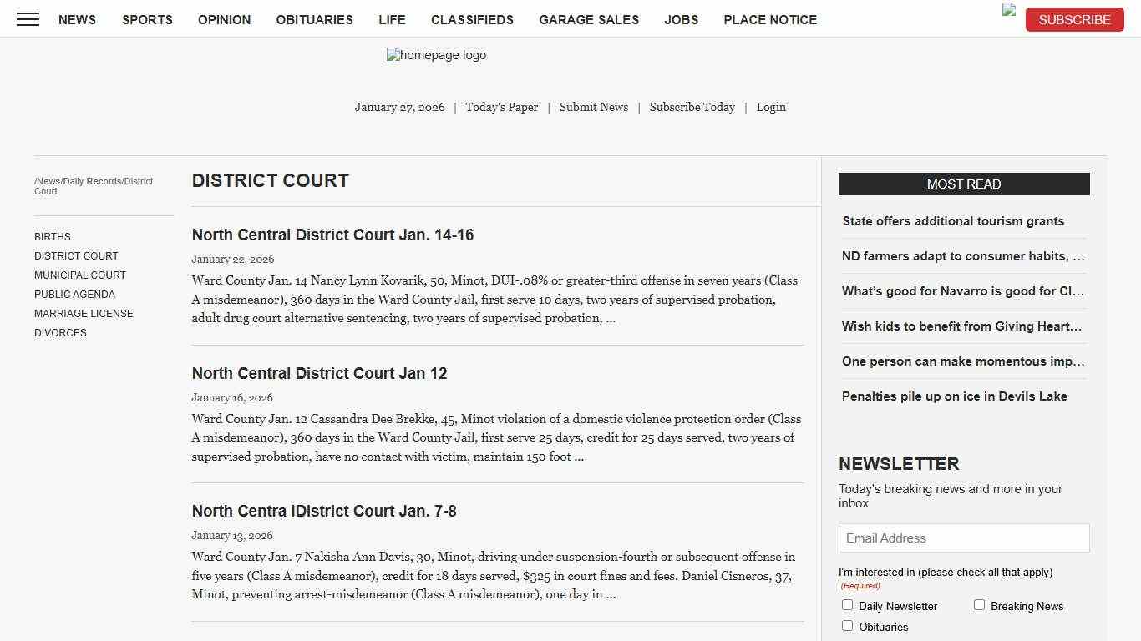
Task: Click the red SUBSCRIBE button
Action: click(1074, 19)
